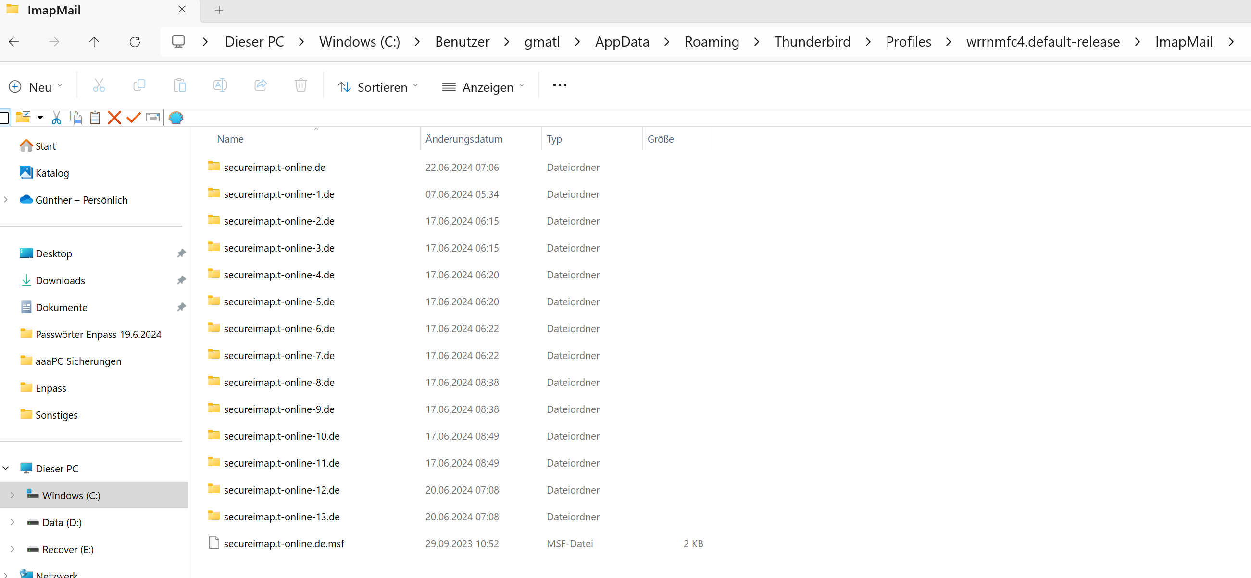Sort by the Änderungsdatum column header
1251x578 pixels.
464,139
